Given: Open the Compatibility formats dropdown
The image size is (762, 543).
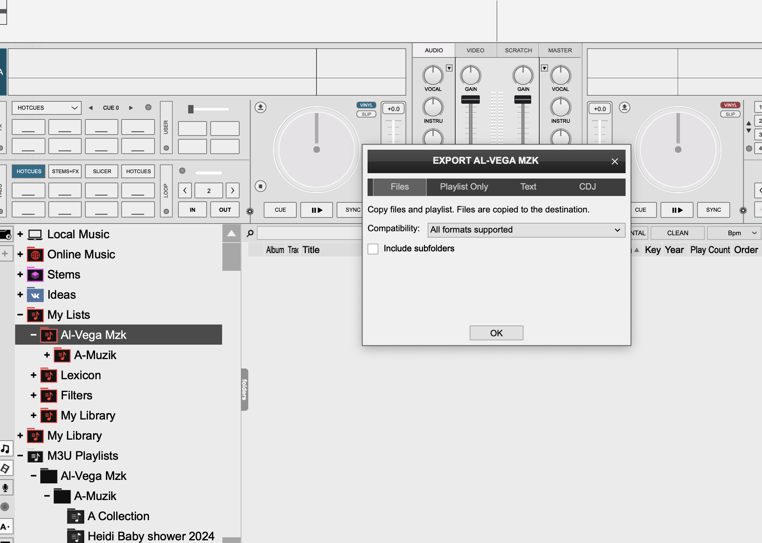Looking at the screenshot, I should pos(526,230).
